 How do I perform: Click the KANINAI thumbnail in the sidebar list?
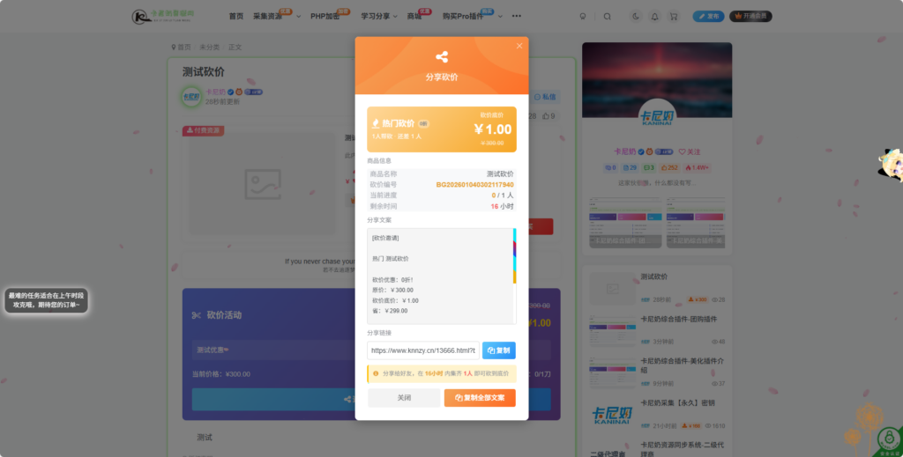[612, 416]
